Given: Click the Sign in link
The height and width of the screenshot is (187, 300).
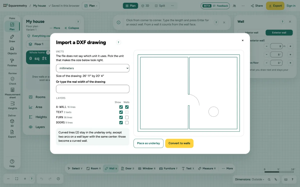Looking at the screenshot, I should click(291, 6).
